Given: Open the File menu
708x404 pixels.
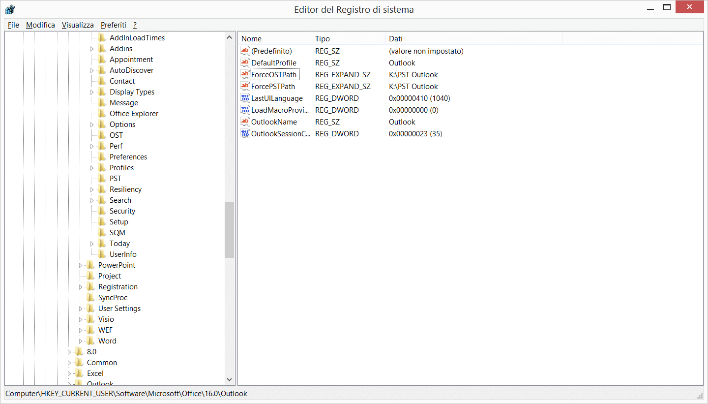Looking at the screenshot, I should click(13, 25).
